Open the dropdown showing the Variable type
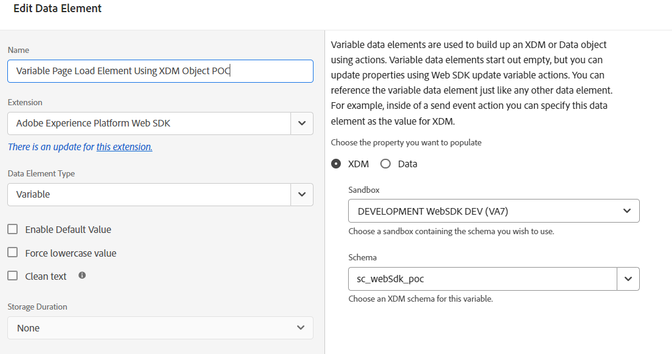This screenshot has height=354, width=672. click(x=149, y=195)
